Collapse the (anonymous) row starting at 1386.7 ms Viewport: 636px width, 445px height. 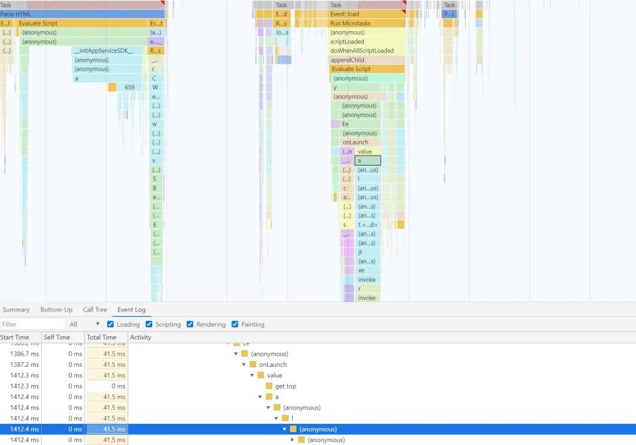236,354
